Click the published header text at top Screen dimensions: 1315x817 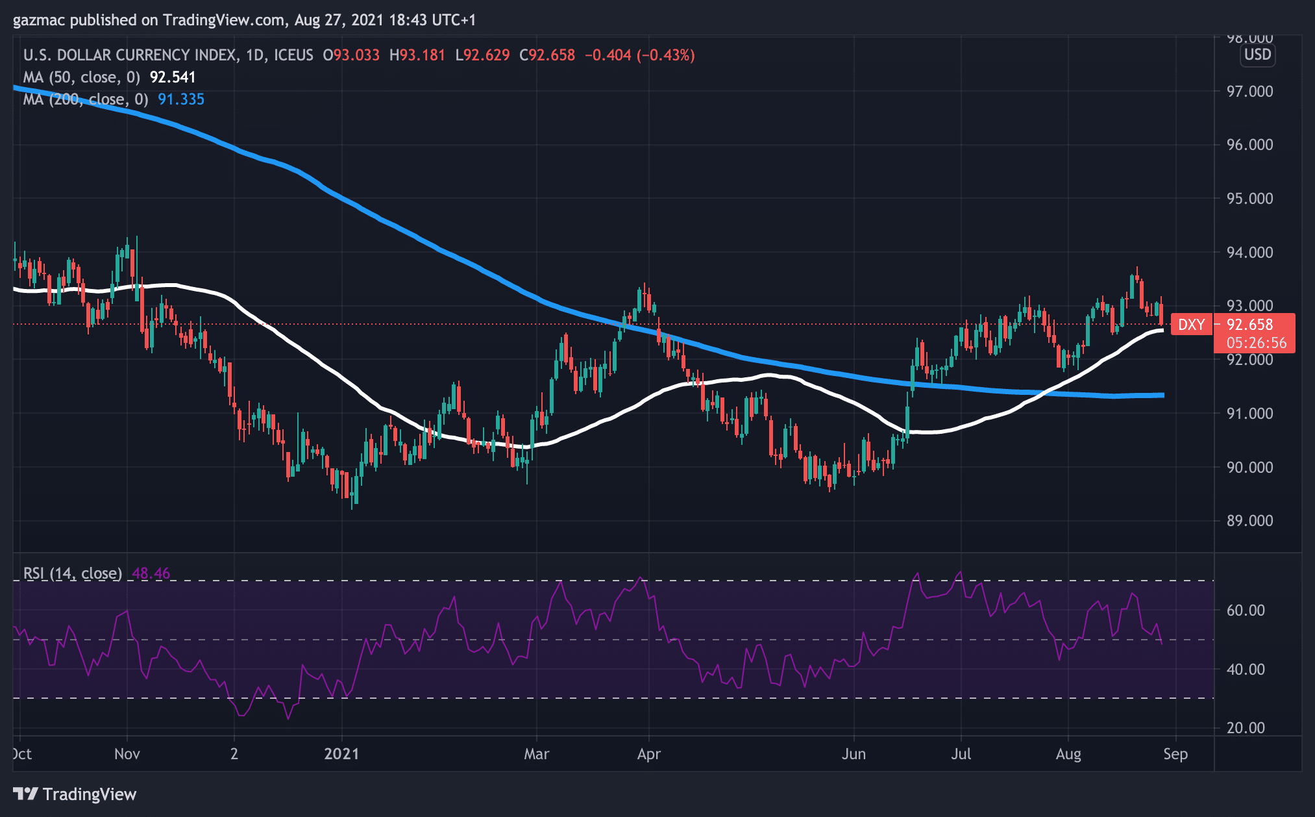[x=245, y=20]
